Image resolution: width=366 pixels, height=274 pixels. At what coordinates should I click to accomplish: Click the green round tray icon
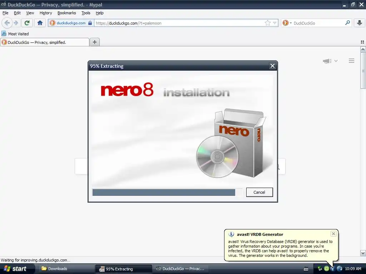coord(326,269)
